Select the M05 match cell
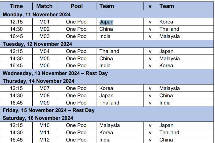The image size is (215, 143). (45, 58)
